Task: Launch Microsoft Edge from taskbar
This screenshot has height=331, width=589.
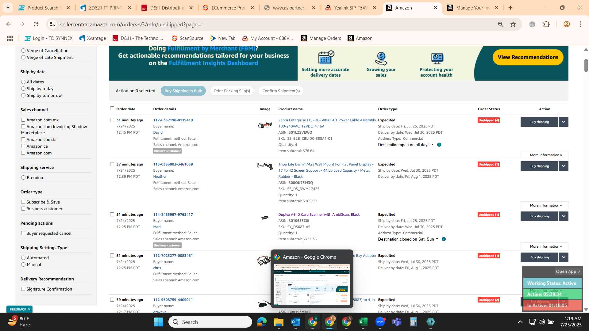Action: pyautogui.click(x=262, y=322)
